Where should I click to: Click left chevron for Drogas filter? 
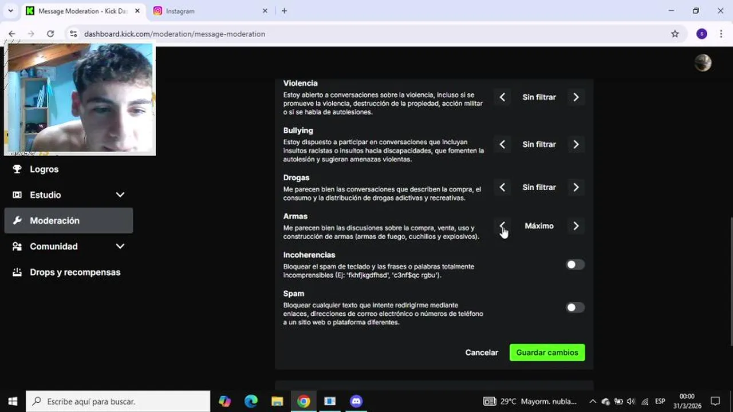click(502, 187)
